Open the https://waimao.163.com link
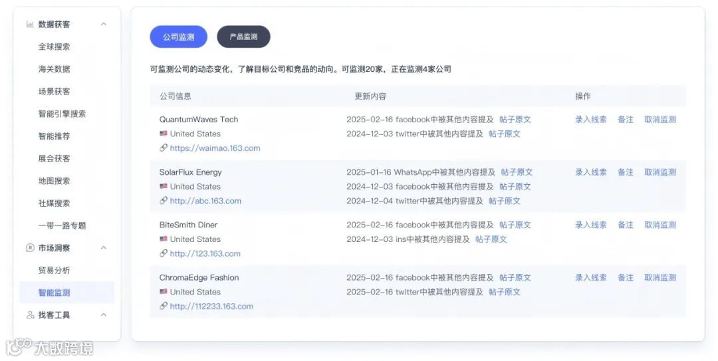The image size is (718, 361). coord(215,148)
